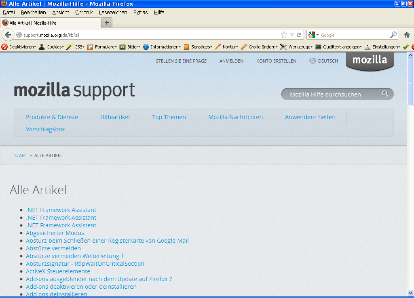Open the Werkzeuge toolbar menu
The width and height of the screenshot is (414, 298).
pos(296,47)
